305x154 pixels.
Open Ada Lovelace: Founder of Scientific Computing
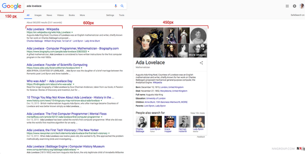57,65
